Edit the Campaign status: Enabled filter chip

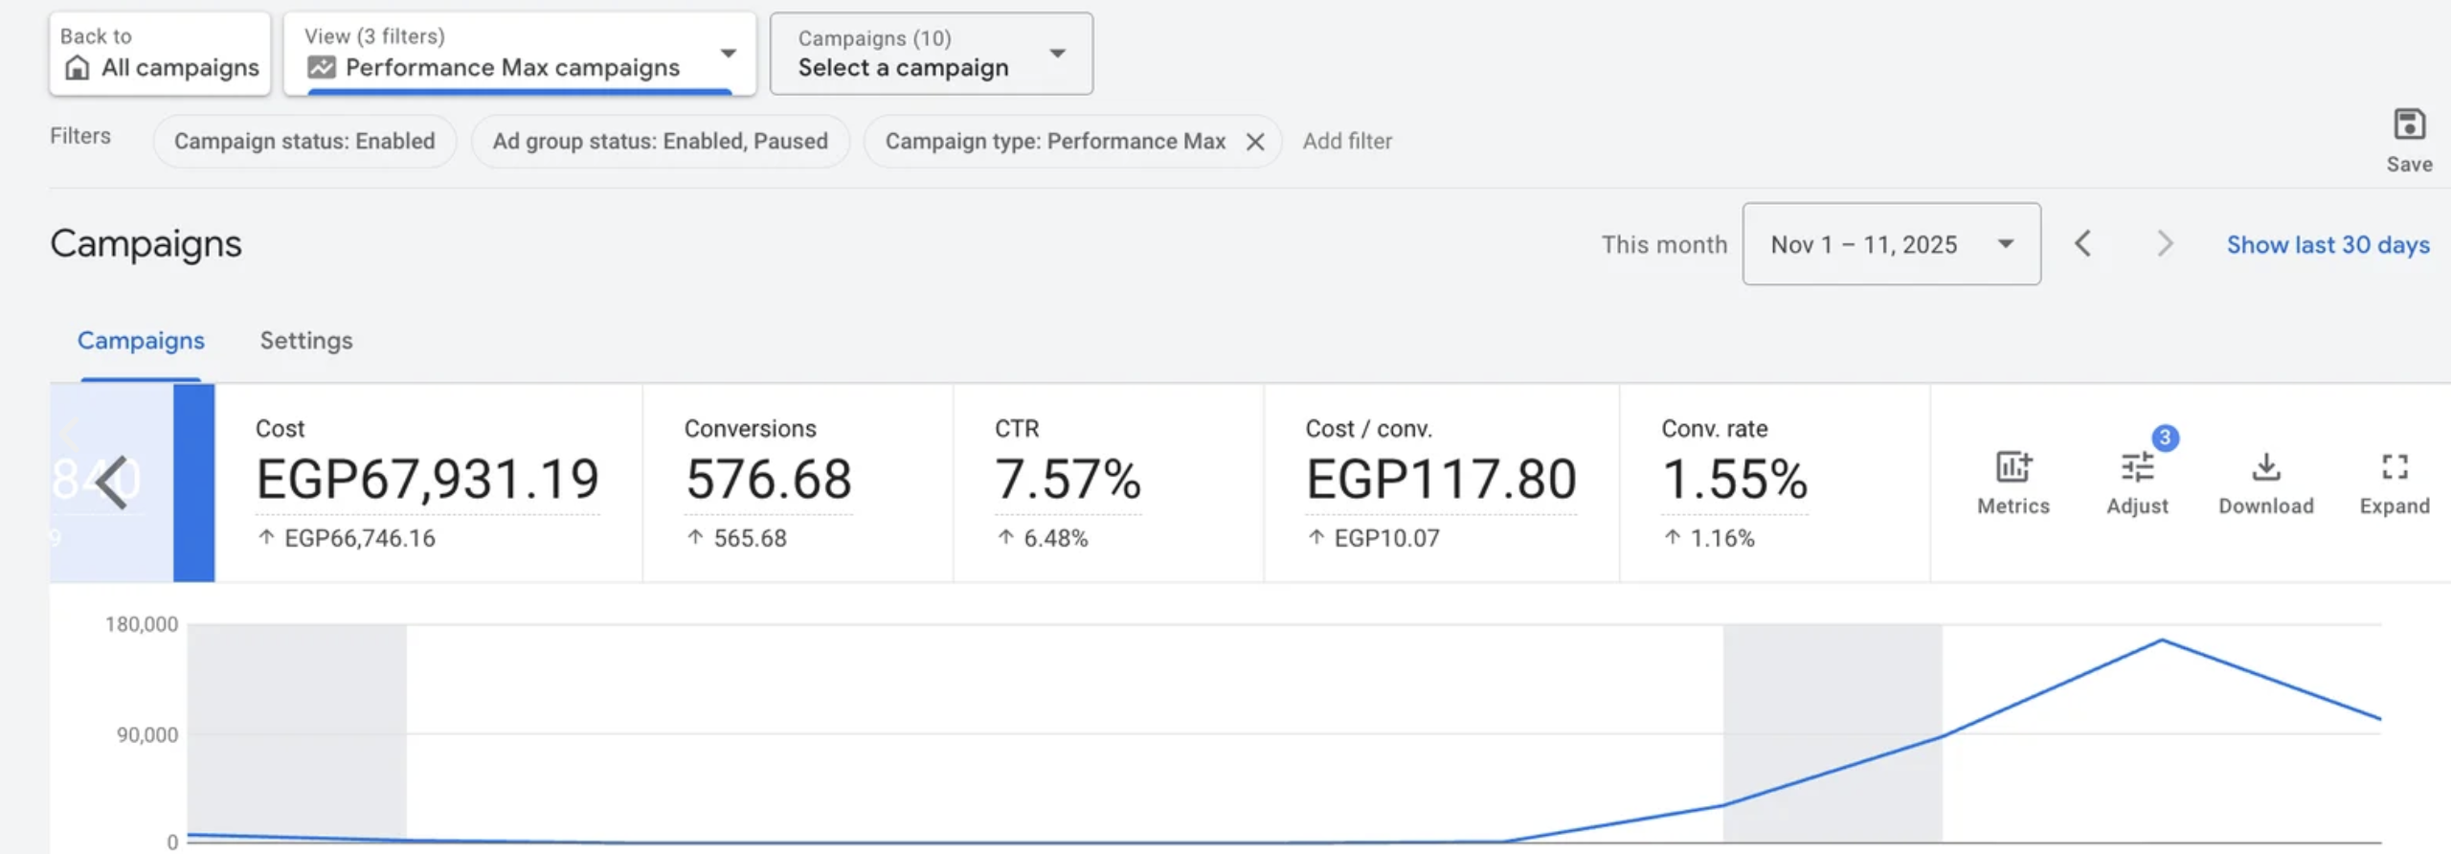[304, 142]
